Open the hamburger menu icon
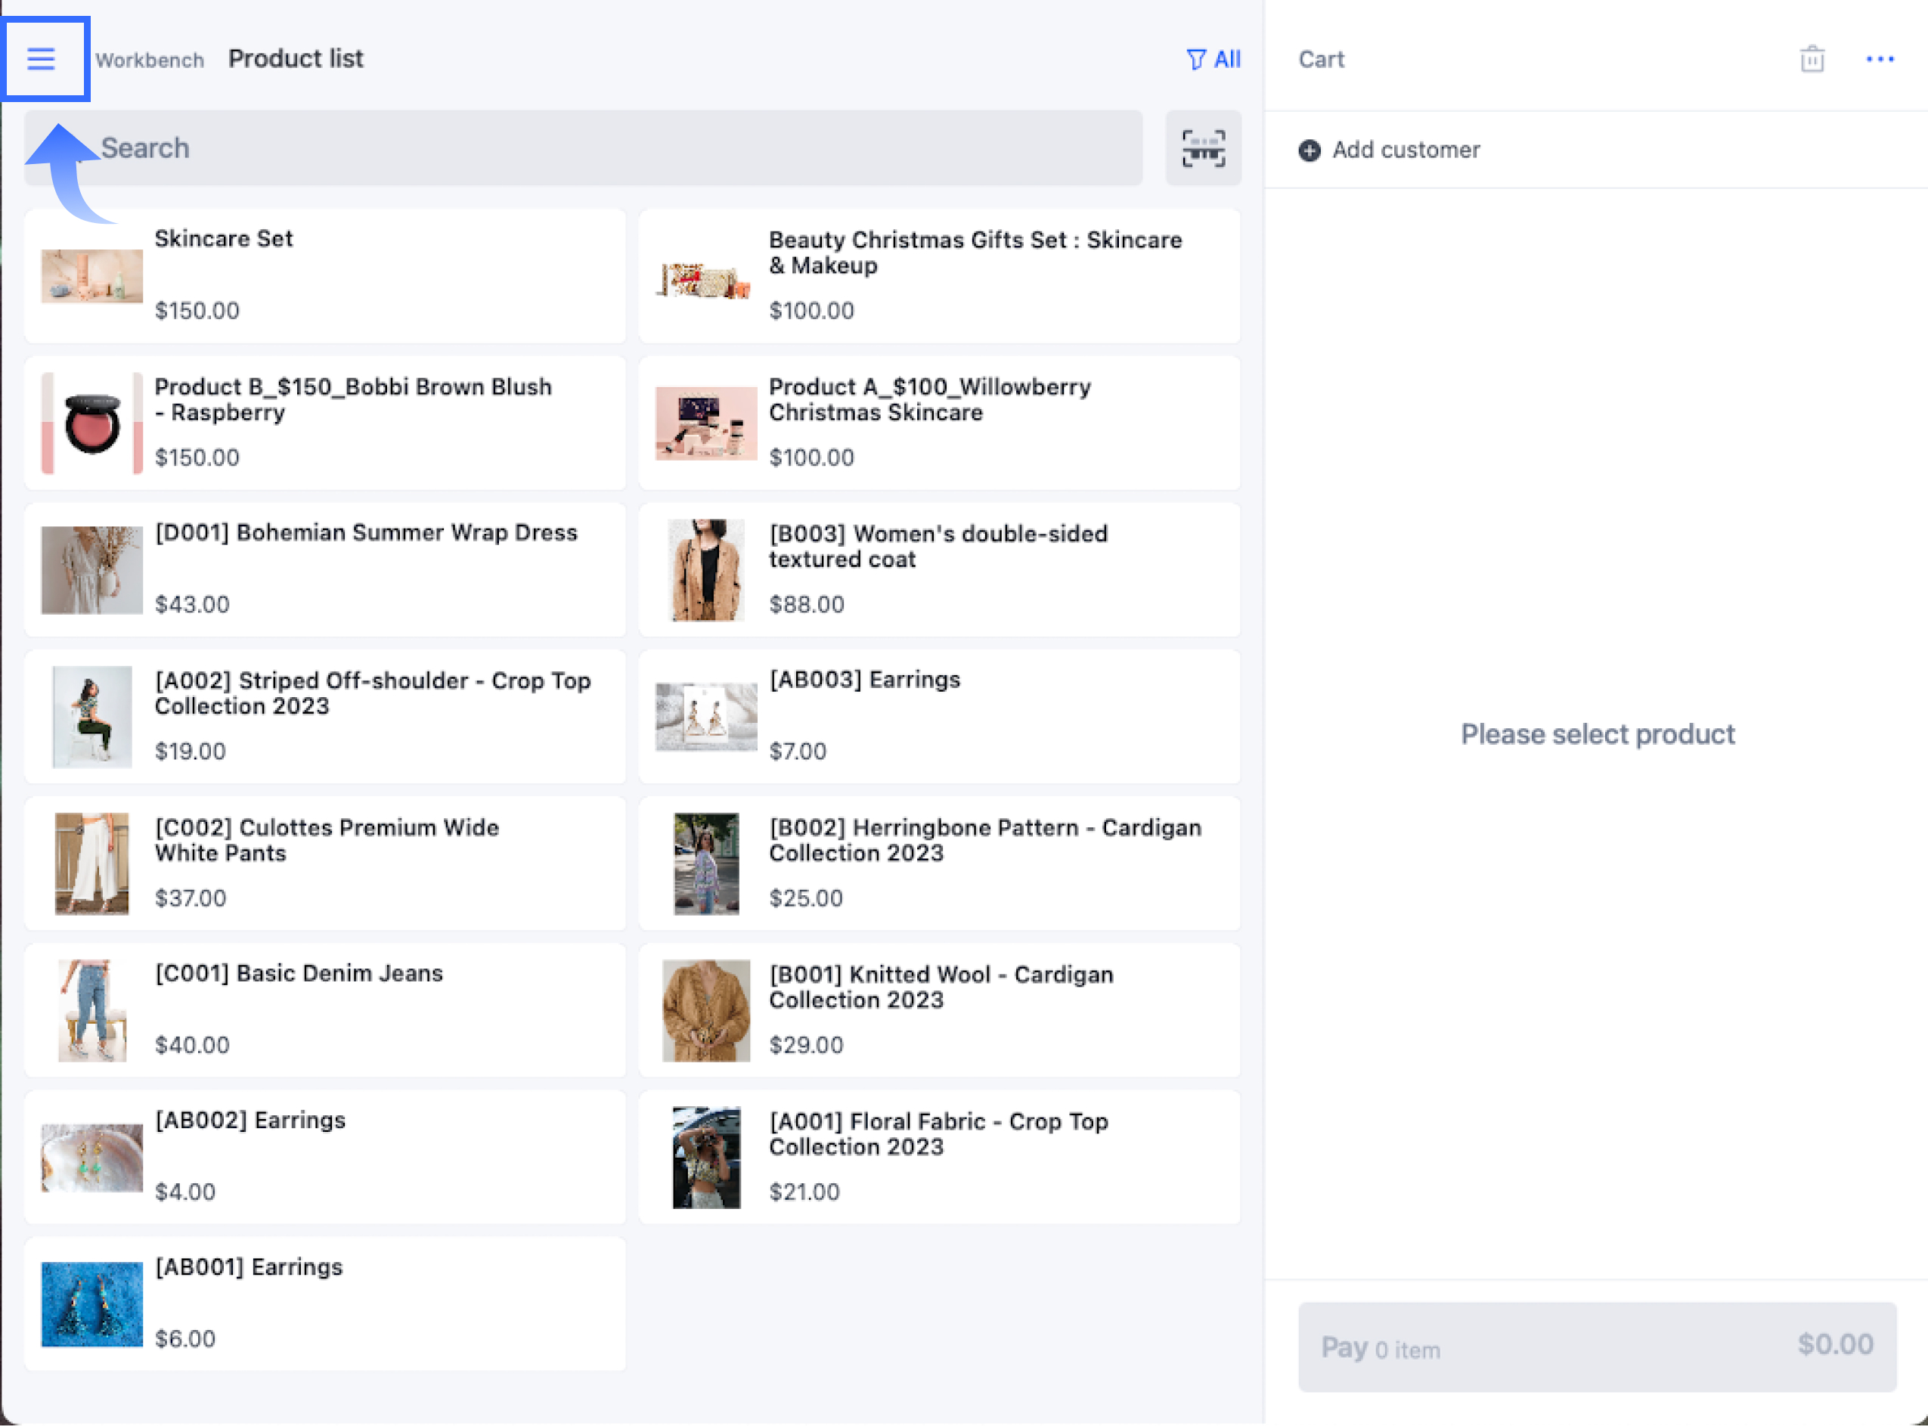The height and width of the screenshot is (1426, 1928). click(41, 59)
